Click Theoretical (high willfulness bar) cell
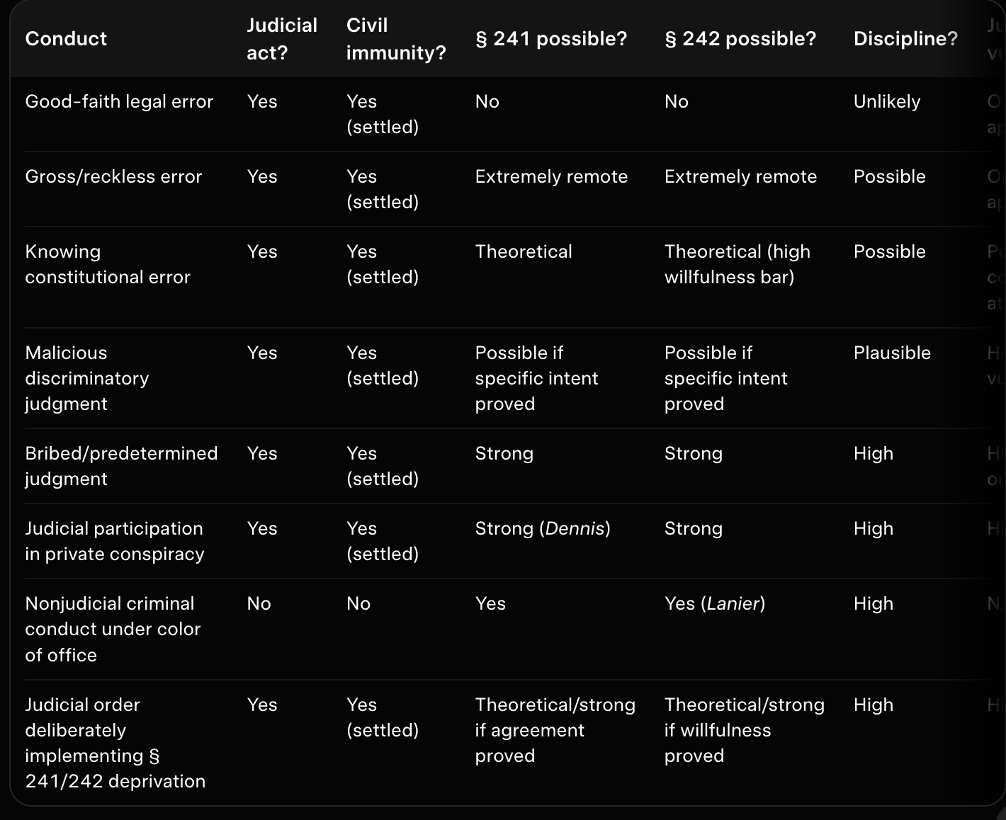The image size is (1006, 820). tap(737, 265)
